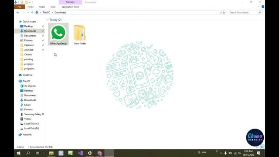Open Chrome from the taskbar
Screen dimensions: 279x157
click(x=99, y=153)
